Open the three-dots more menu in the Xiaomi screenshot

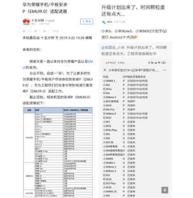tap(165, 70)
